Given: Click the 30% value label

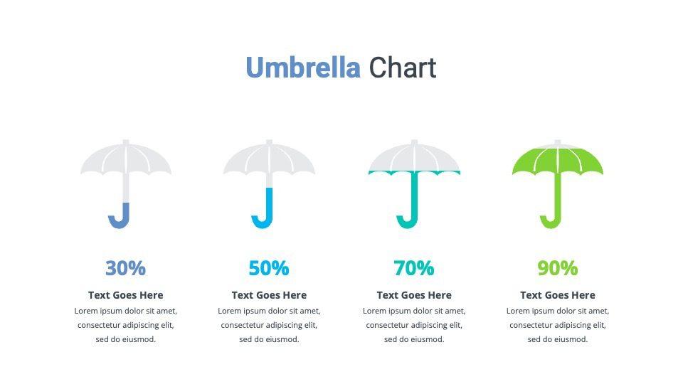Looking at the screenshot, I should 125,268.
